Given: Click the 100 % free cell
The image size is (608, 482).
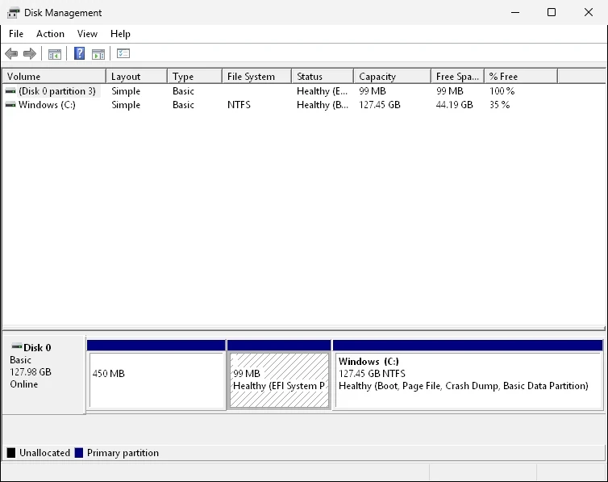Looking at the screenshot, I should (x=502, y=91).
